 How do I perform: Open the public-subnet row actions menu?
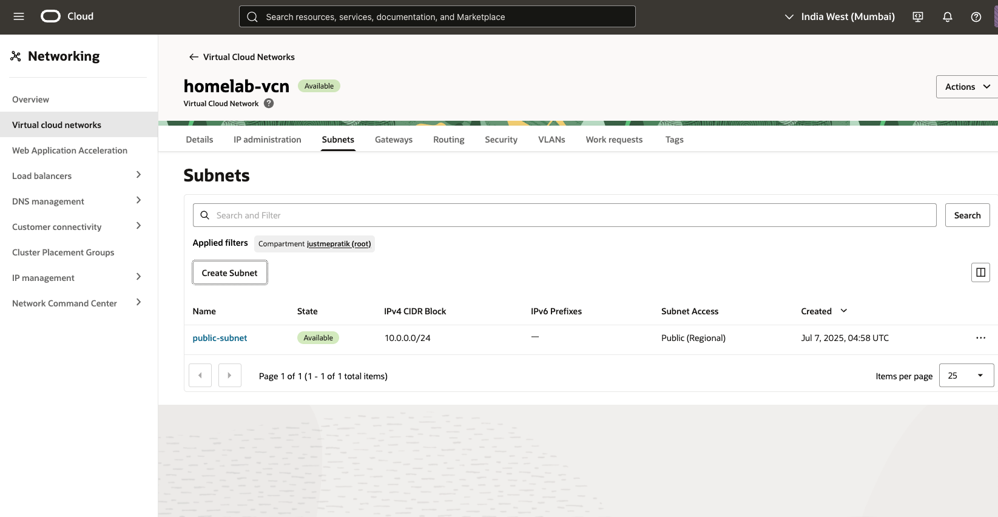pyautogui.click(x=980, y=338)
